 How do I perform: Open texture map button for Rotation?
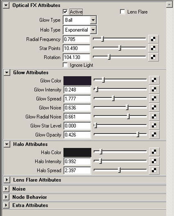153,57
